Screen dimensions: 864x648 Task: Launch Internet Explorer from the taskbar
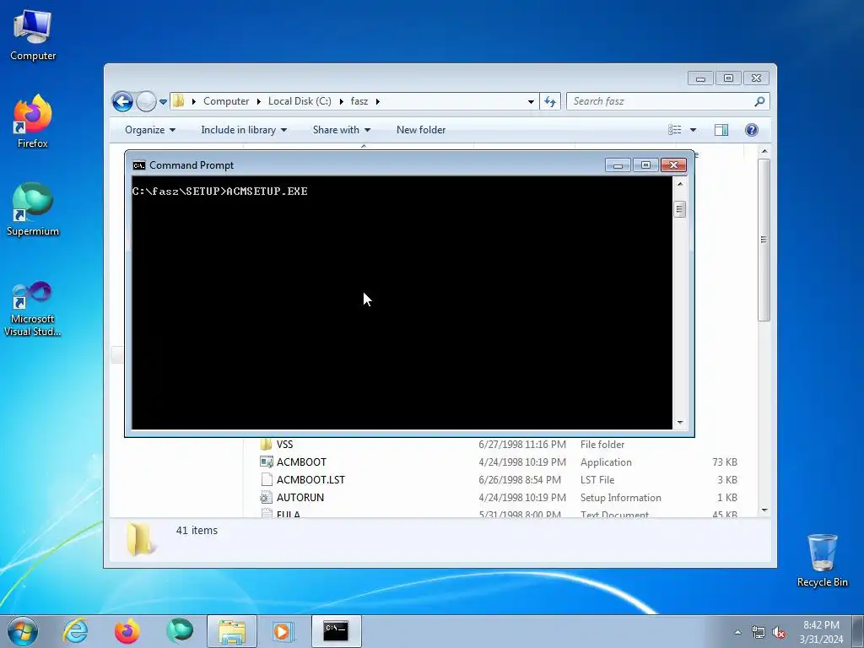(x=75, y=631)
